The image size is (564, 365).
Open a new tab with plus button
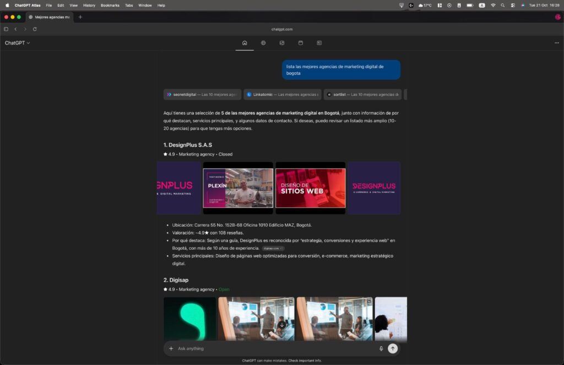pos(80,17)
